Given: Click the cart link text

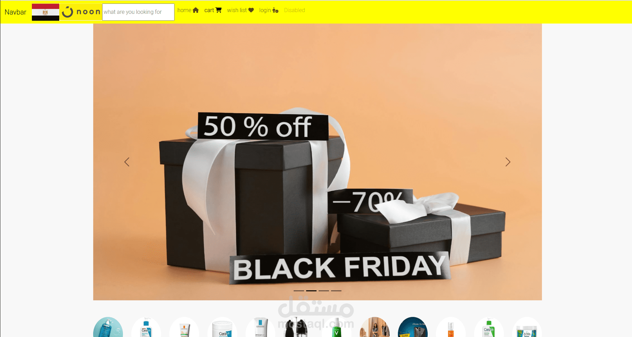Looking at the screenshot, I should [x=209, y=10].
